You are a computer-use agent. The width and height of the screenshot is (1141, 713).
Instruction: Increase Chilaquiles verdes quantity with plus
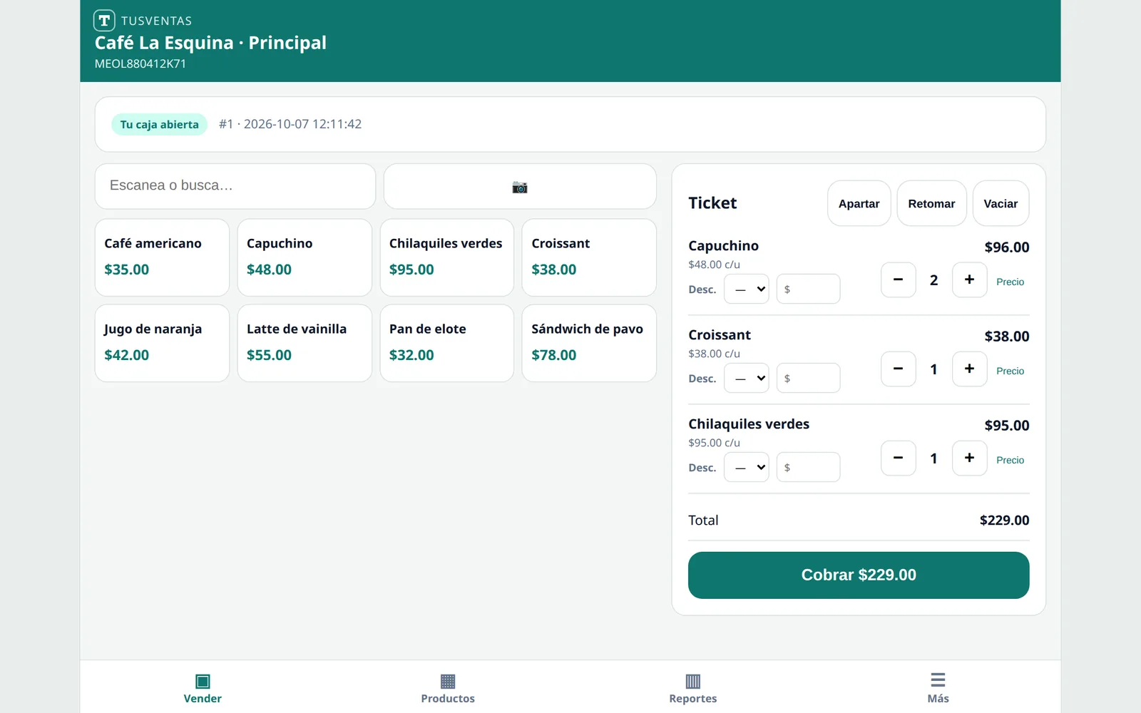[x=970, y=458]
